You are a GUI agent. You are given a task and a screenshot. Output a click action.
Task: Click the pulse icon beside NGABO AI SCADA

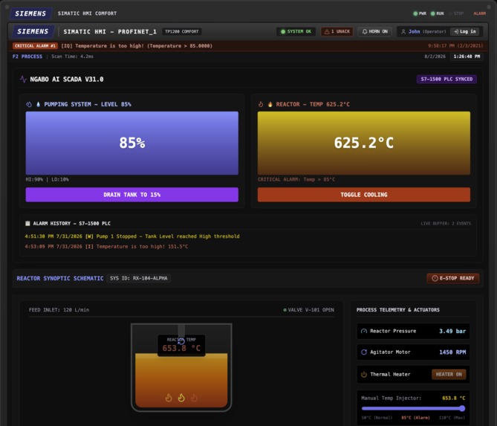point(23,79)
